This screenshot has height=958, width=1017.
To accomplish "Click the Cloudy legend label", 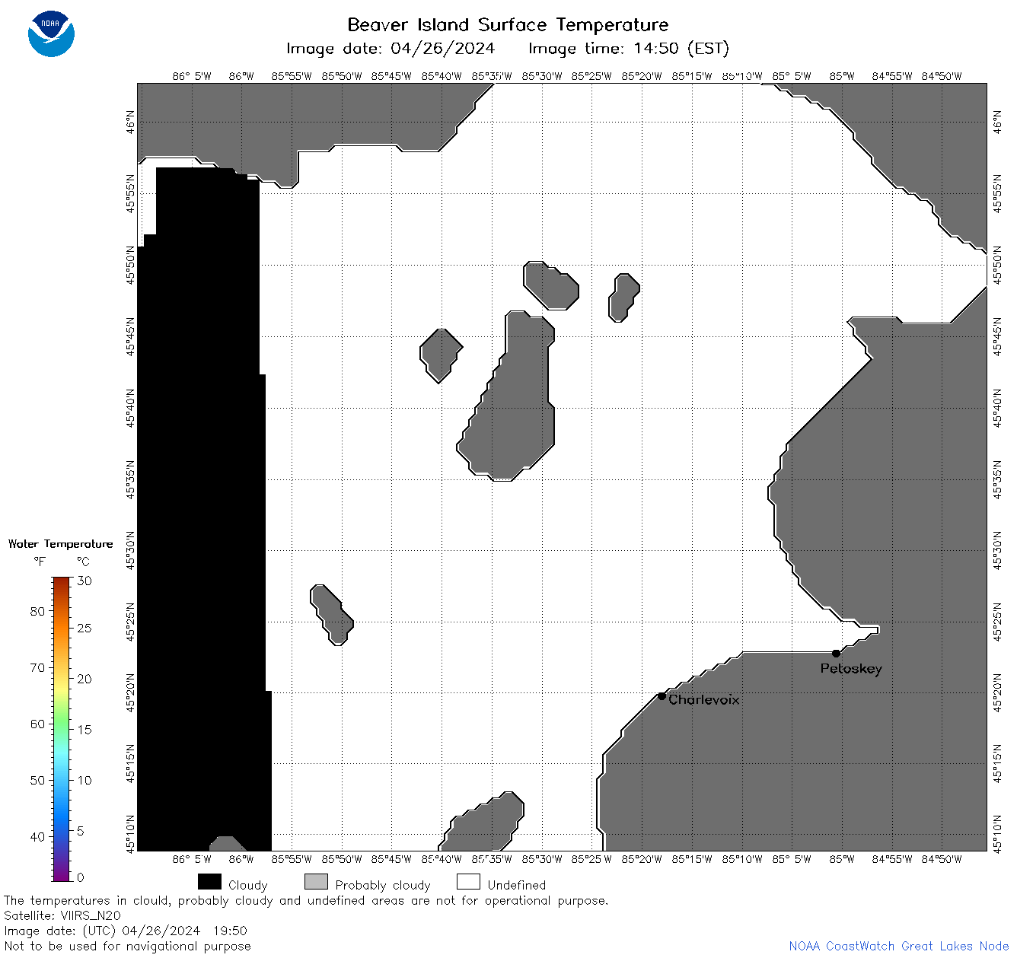I will click(248, 885).
